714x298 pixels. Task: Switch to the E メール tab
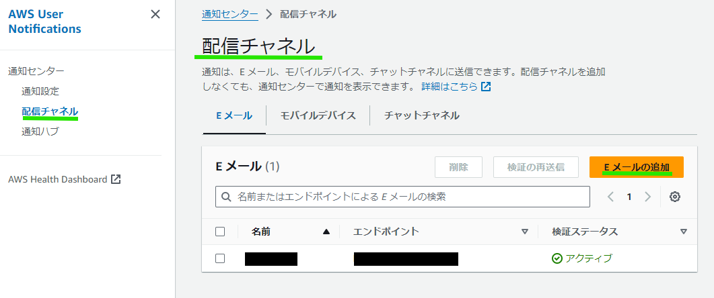(x=234, y=116)
